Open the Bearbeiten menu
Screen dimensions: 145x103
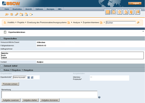[x=17, y=9]
